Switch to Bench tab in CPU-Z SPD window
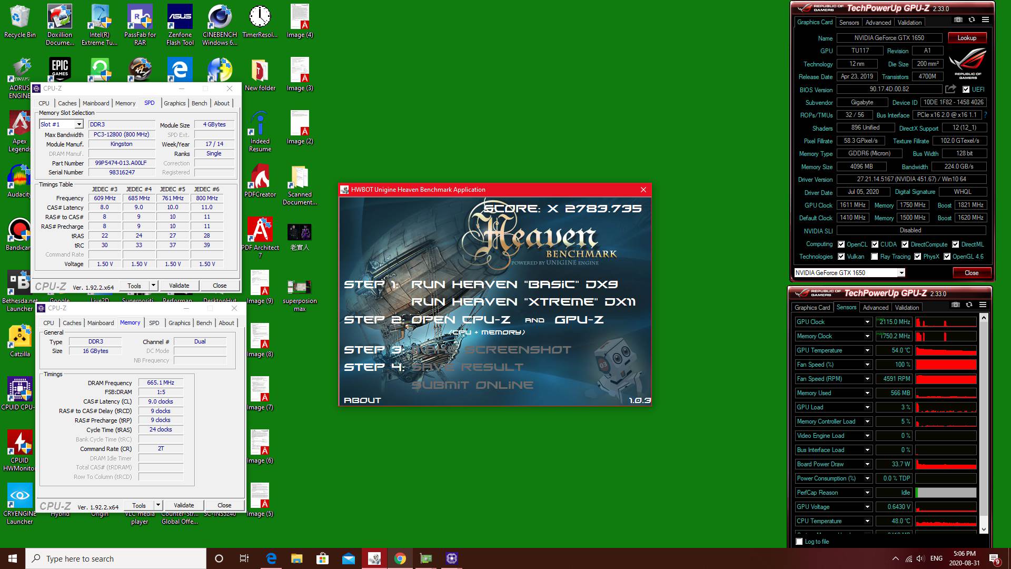This screenshot has height=569, width=1011. click(199, 103)
